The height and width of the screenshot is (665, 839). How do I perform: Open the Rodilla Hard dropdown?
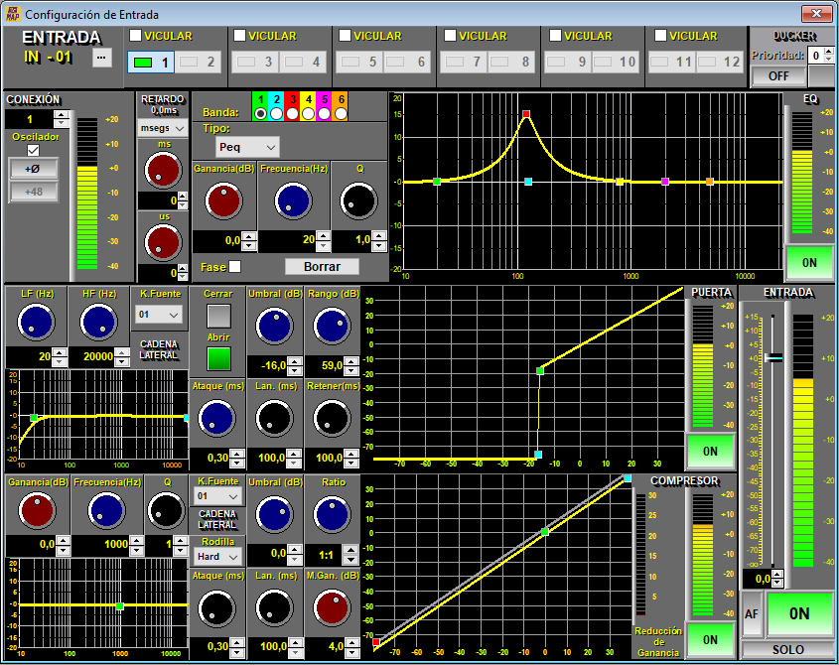click(x=217, y=557)
